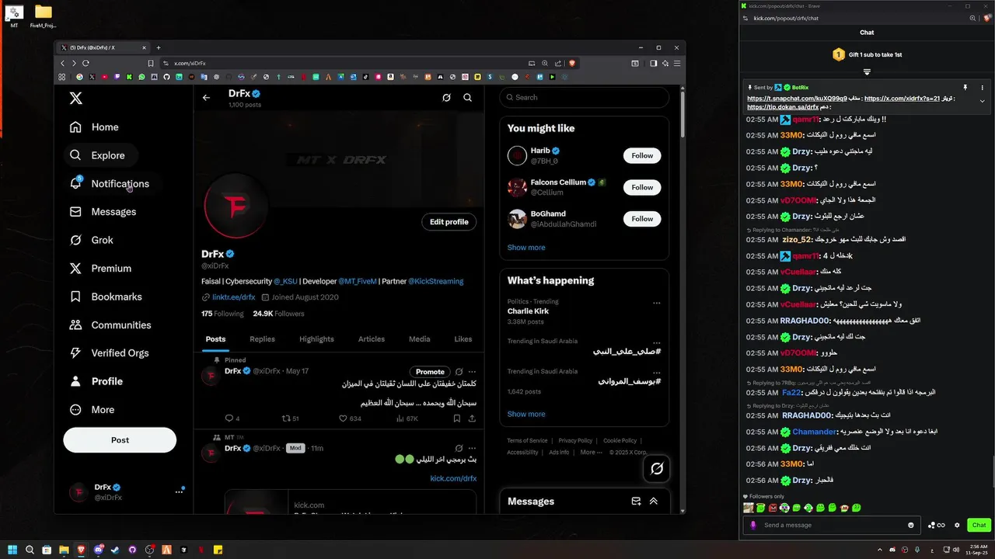
Task: Open Kick chat settings gear
Action: coord(957,525)
